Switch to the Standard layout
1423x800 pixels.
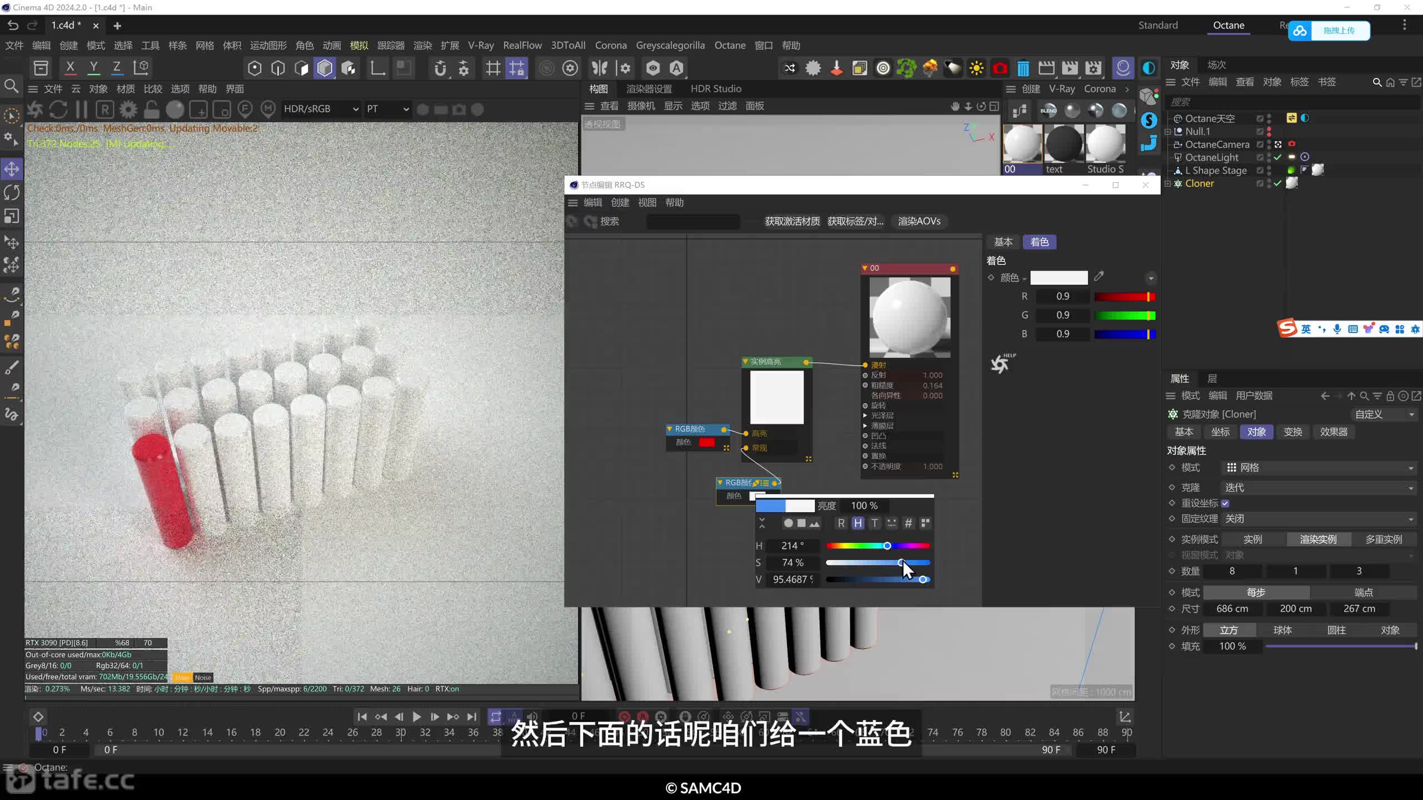(x=1158, y=26)
